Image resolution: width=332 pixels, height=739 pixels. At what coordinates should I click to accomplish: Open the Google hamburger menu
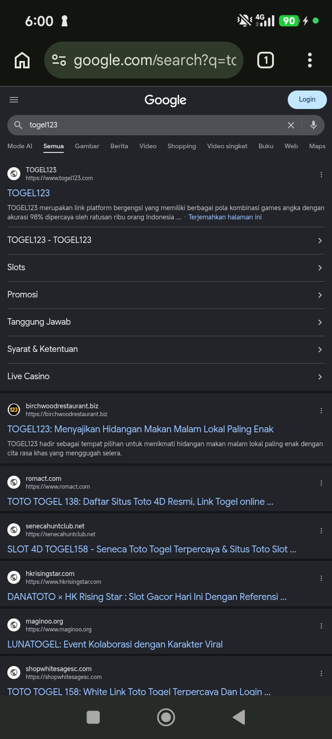tap(14, 100)
